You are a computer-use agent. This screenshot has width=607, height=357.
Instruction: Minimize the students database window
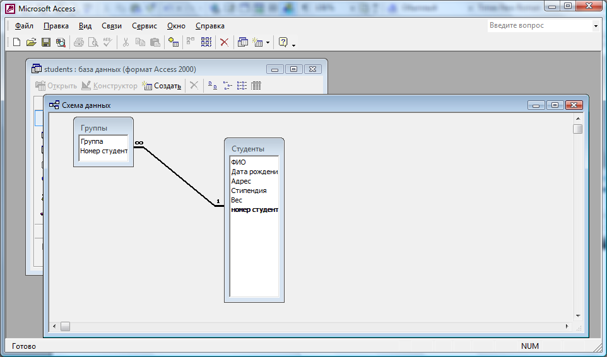point(275,69)
